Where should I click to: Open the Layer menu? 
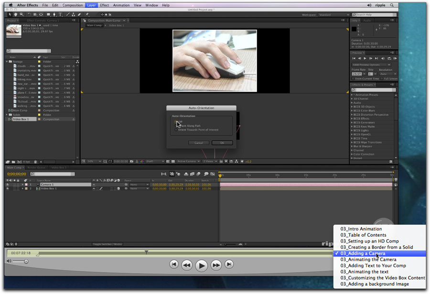point(91,5)
